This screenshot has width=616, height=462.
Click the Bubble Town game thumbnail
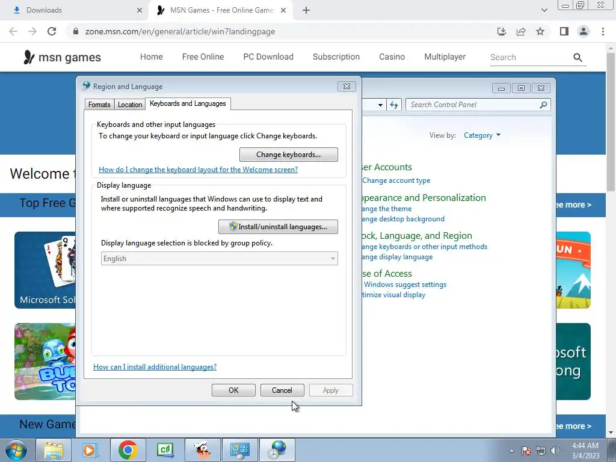tap(45, 362)
